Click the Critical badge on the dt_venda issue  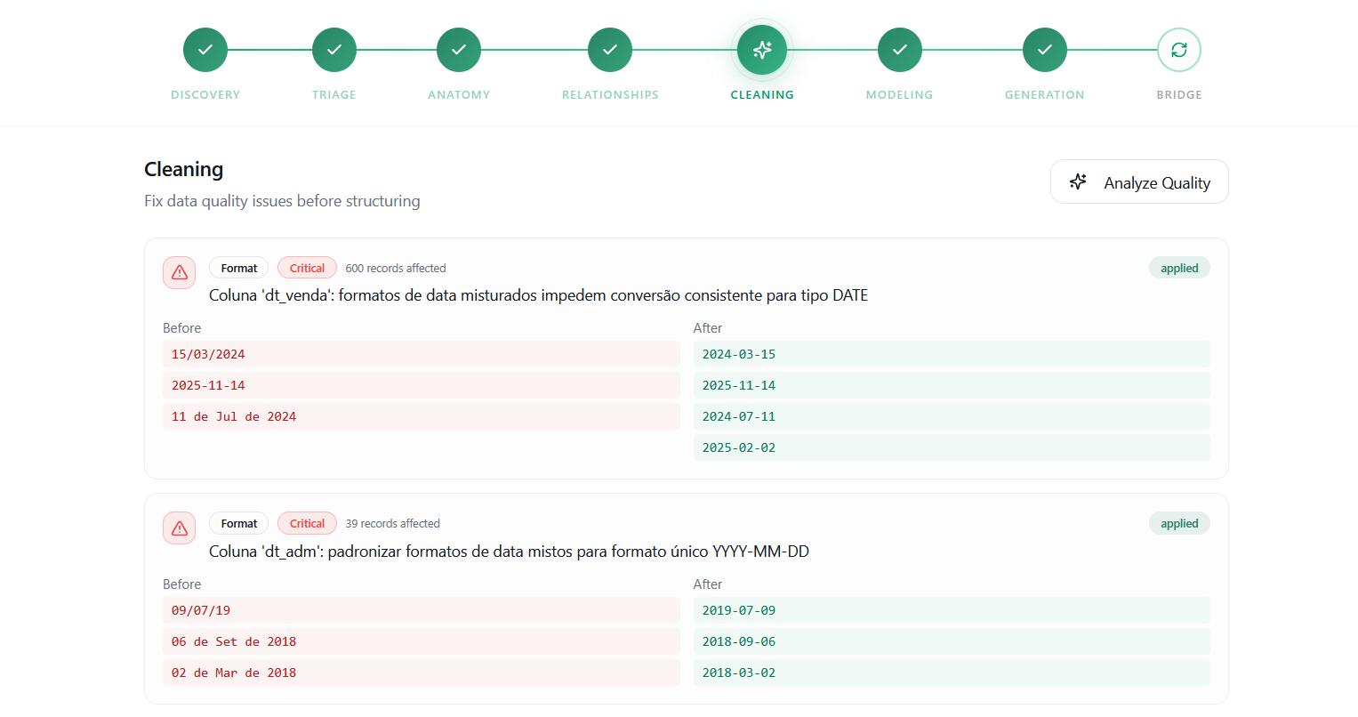point(307,267)
